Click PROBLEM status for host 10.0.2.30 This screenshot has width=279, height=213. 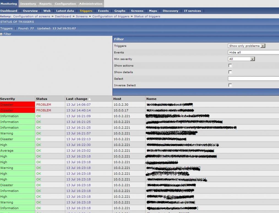43,105
